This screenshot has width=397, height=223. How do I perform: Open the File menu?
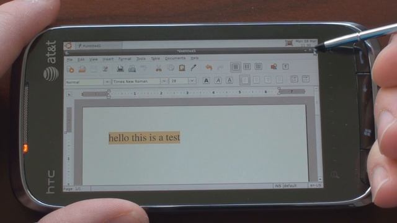click(x=69, y=59)
